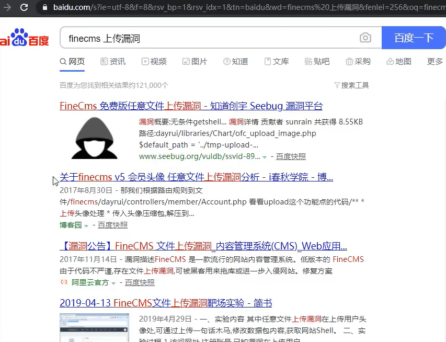Switch to the 知道 tab

(235, 62)
